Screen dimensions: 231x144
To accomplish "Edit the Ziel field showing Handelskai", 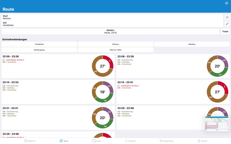I will coord(112,24).
